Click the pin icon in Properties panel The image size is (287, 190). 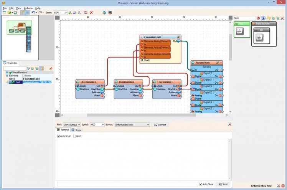[x=51, y=68]
